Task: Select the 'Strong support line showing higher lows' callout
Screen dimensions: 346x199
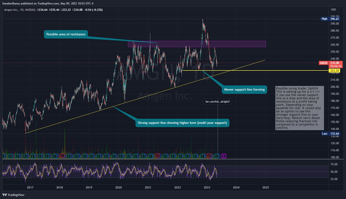Action: 183,123
